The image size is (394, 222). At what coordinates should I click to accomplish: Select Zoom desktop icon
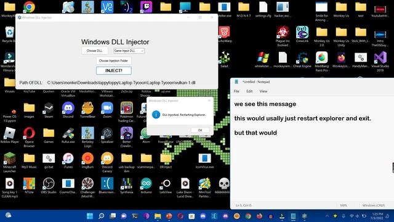tap(107, 110)
